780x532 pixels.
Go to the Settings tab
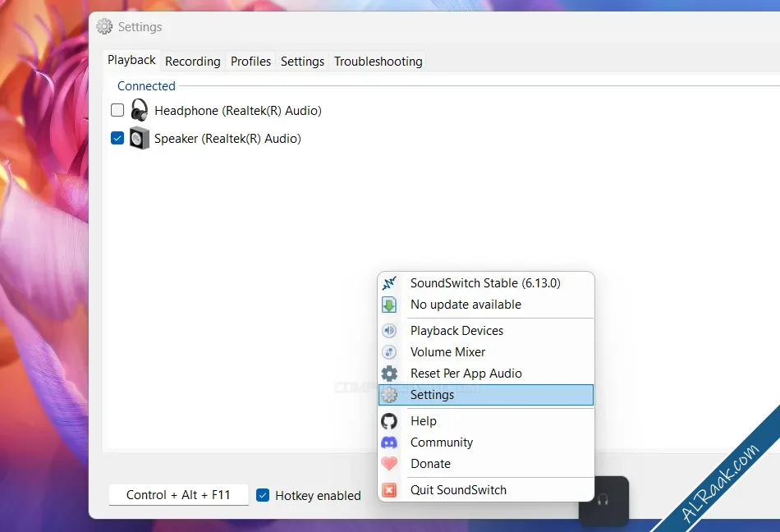pos(302,61)
